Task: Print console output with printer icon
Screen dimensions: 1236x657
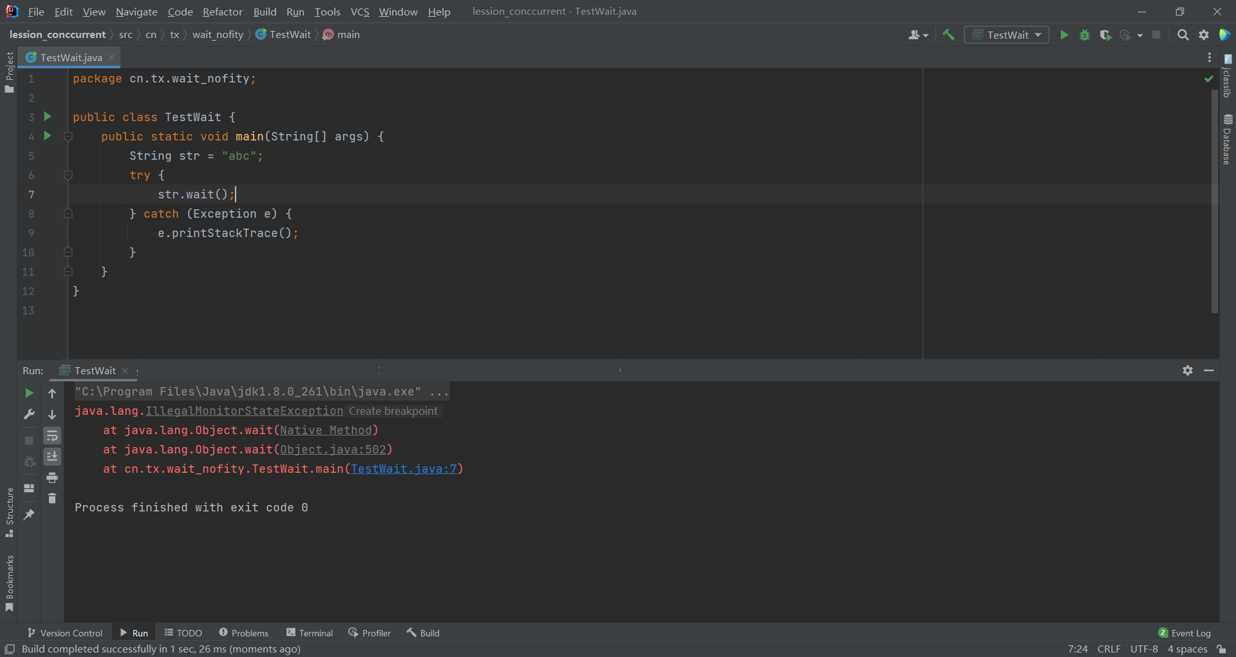Action: [52, 477]
